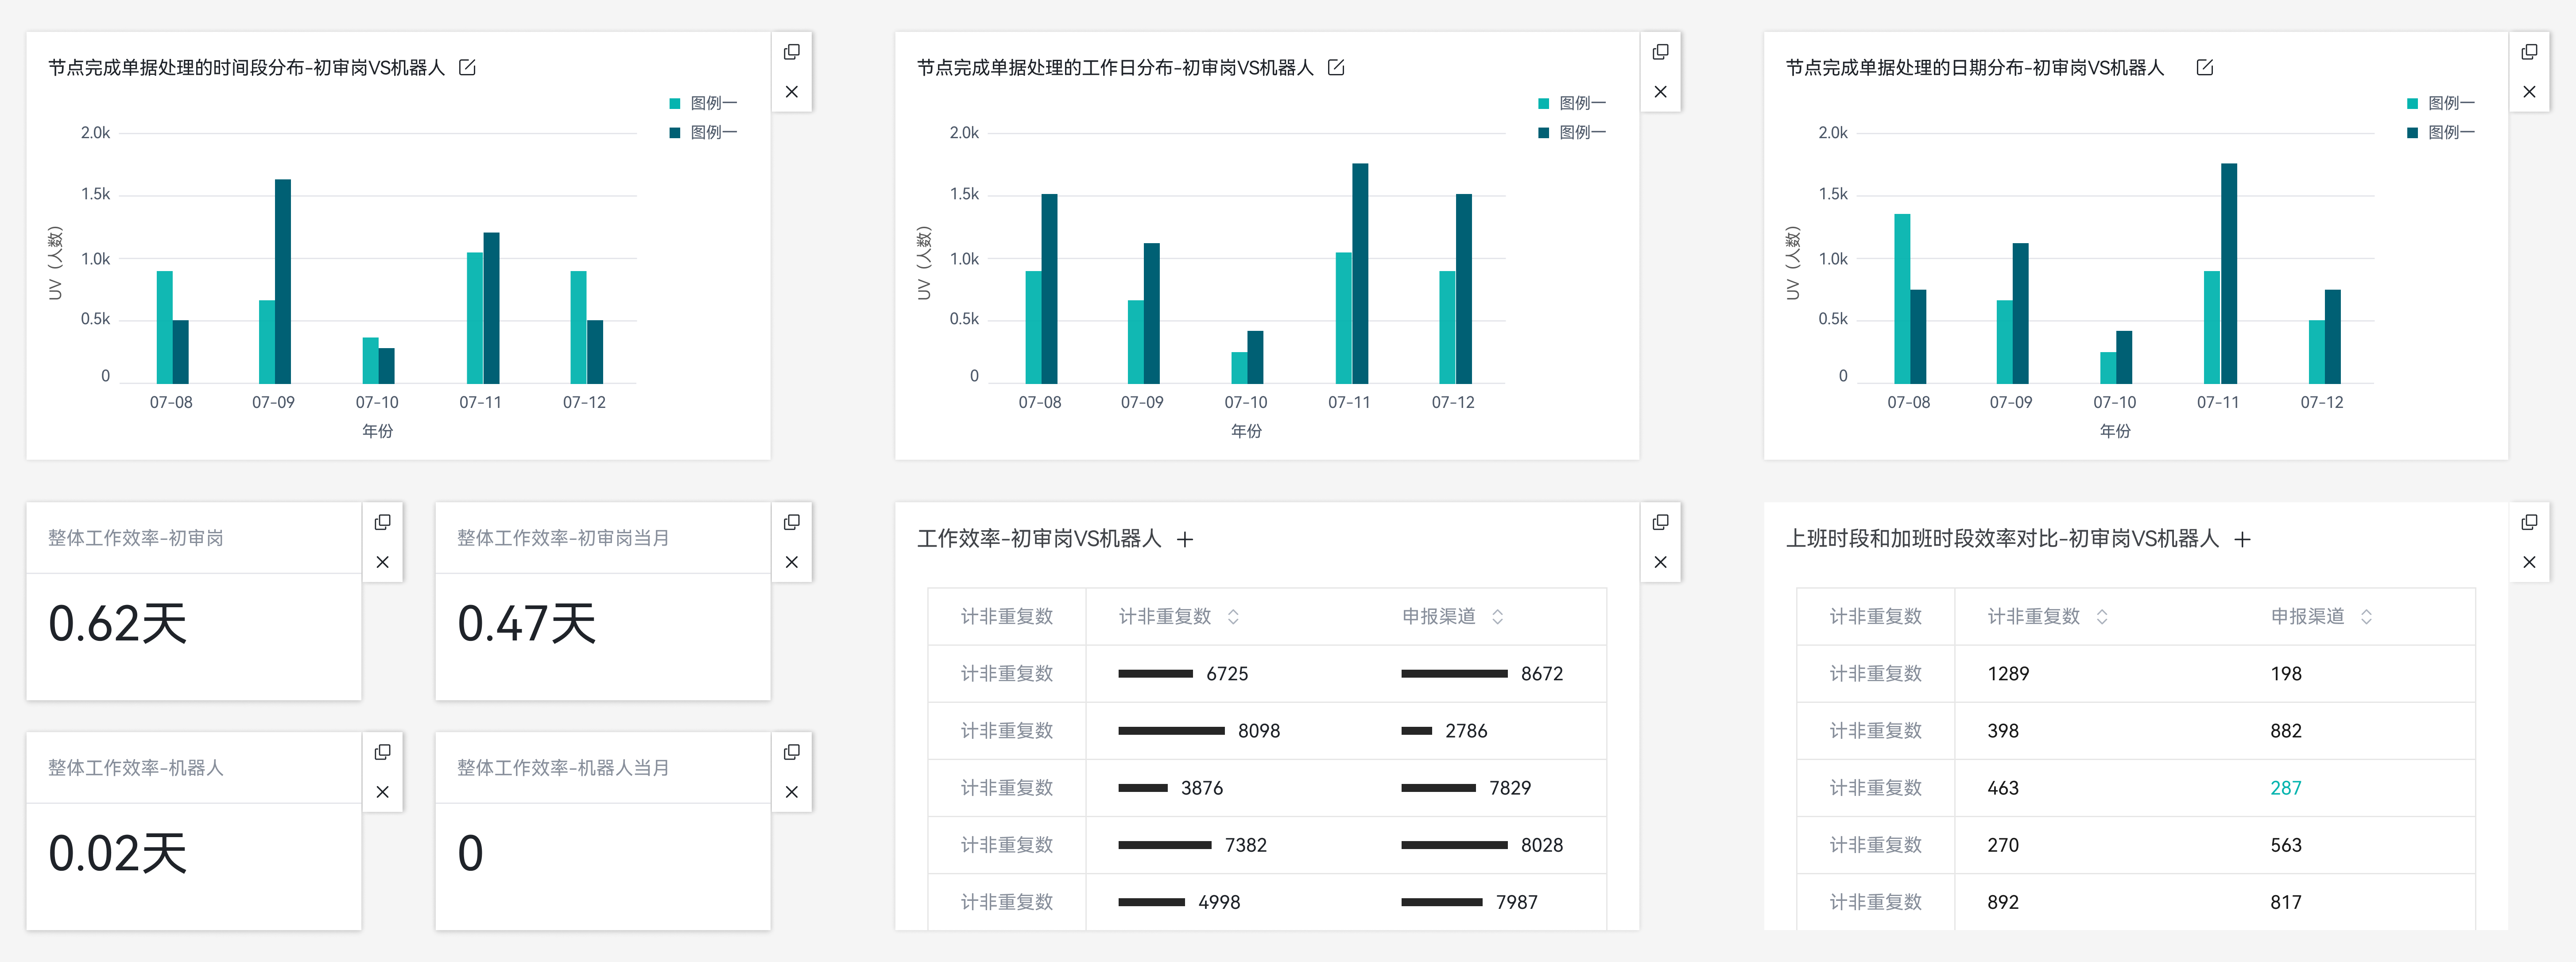Toggle second legend item in 工作日分布 chart
Viewport: 2576px width, 962px height.
(x=1571, y=132)
